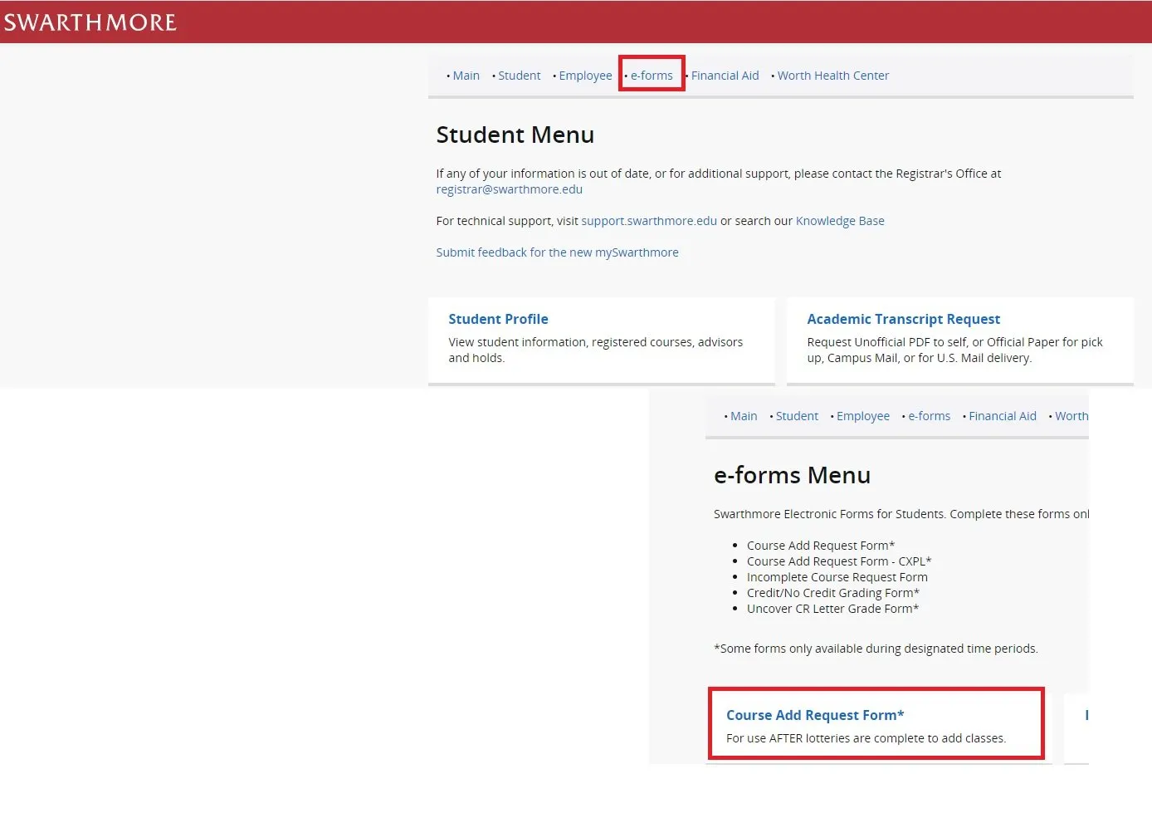Select Employee in the e-forms Menu navigation

tap(862, 416)
